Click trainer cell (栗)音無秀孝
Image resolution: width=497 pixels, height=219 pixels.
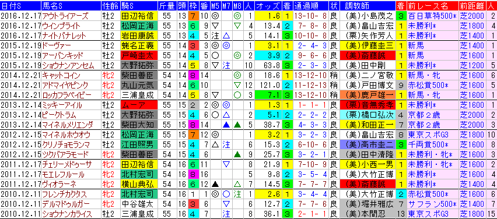(368, 105)
